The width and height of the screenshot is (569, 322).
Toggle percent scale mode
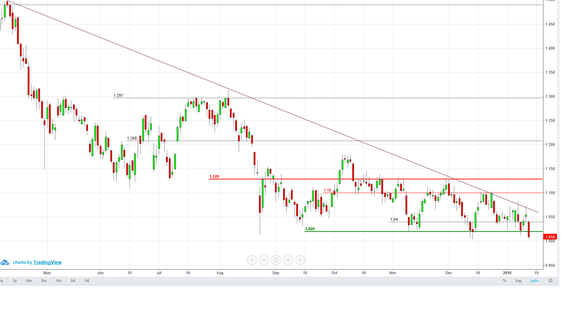click(x=504, y=281)
